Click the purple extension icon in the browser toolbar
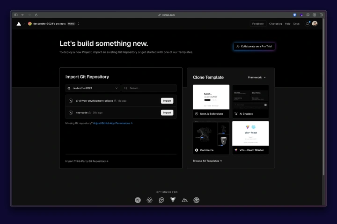This screenshot has height=224, width=337. tap(301, 15)
